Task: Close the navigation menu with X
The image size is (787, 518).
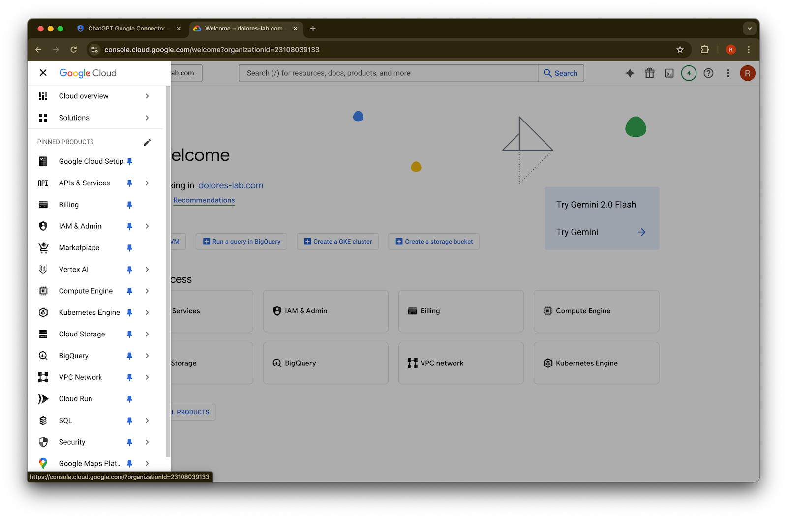Action: click(x=43, y=73)
